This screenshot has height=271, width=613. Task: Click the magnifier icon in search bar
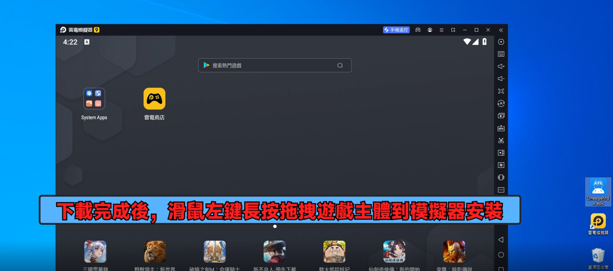click(x=340, y=65)
